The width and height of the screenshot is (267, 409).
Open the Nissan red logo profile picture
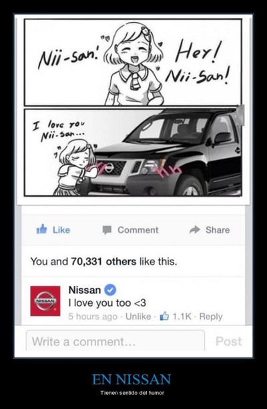(45, 301)
